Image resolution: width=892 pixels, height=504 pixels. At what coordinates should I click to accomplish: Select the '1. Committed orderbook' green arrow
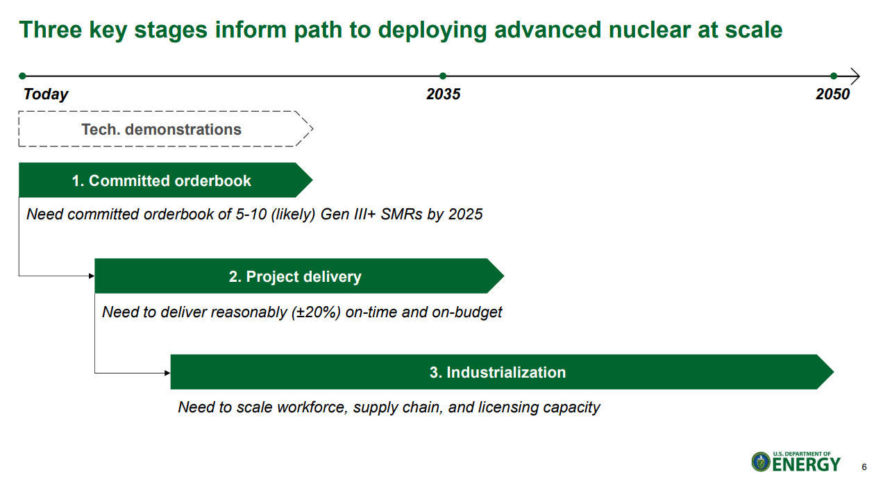[166, 180]
